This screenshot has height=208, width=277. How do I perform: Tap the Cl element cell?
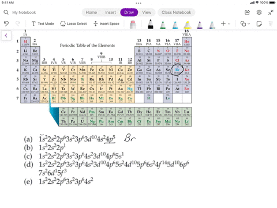pyautogui.click(x=177, y=61)
